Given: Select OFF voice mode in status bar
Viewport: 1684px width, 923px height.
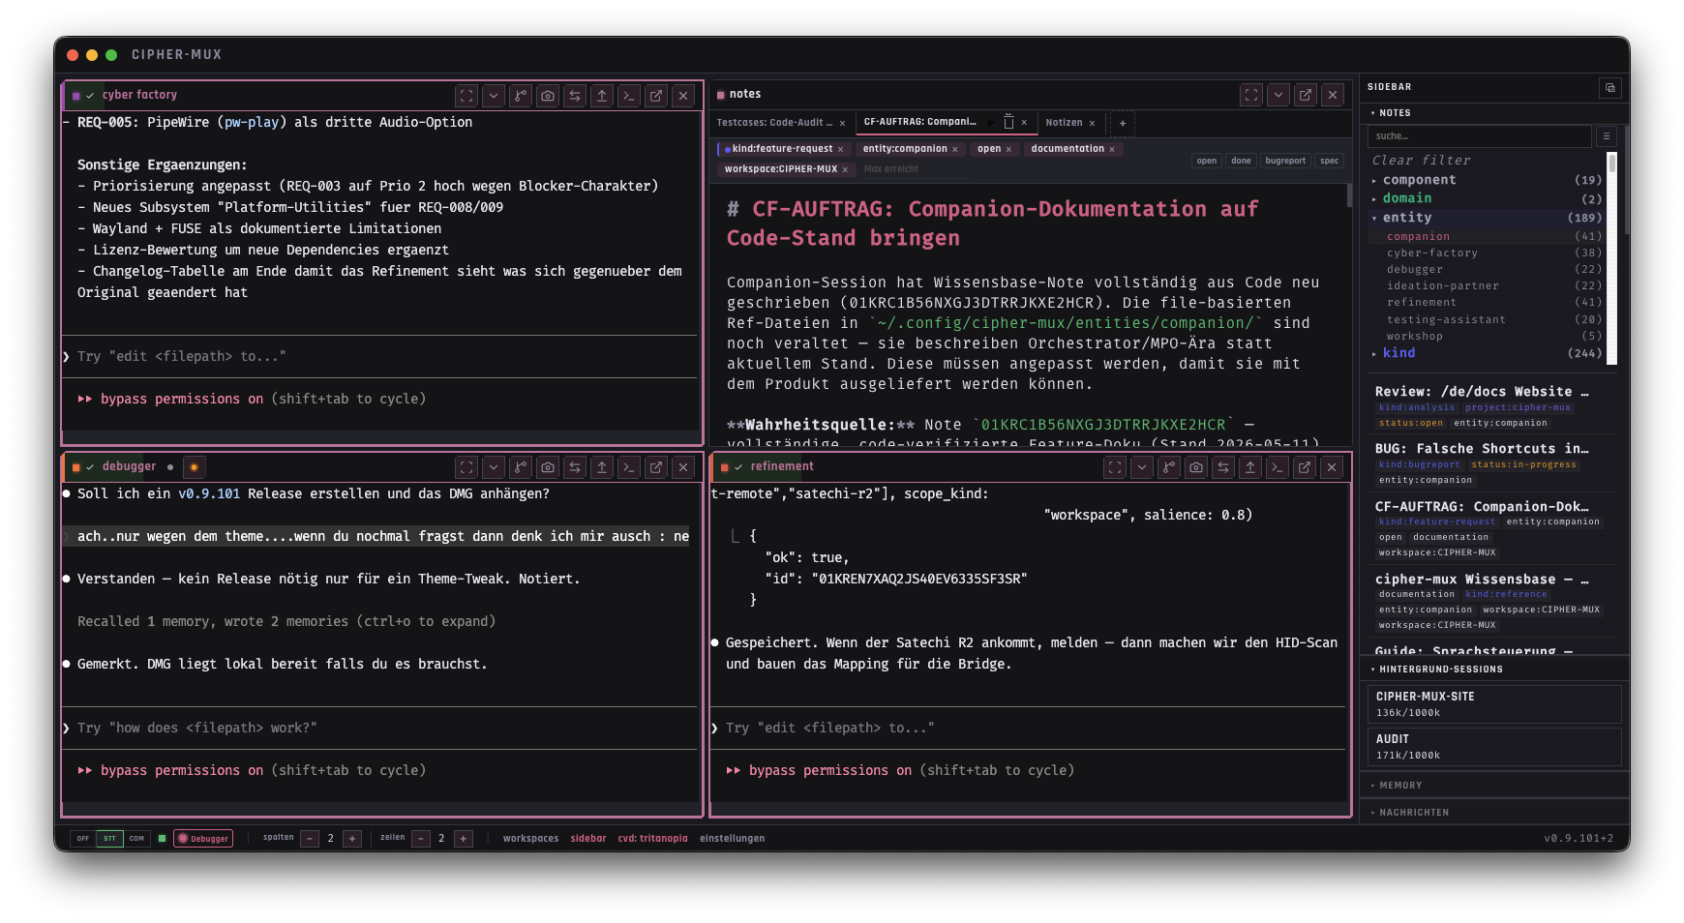Looking at the screenshot, I should point(83,839).
